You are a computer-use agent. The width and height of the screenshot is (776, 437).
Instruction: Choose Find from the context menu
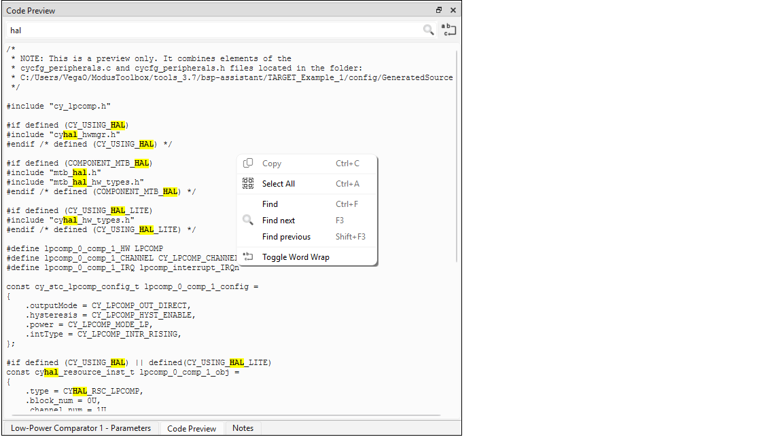coord(270,204)
